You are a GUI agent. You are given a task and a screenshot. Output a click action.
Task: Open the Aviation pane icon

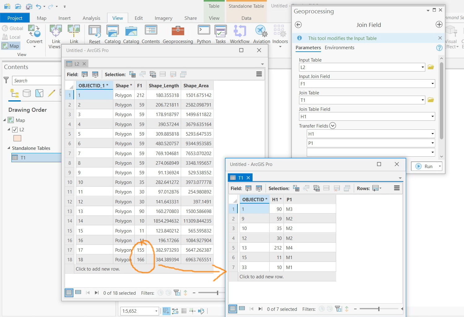262,34
